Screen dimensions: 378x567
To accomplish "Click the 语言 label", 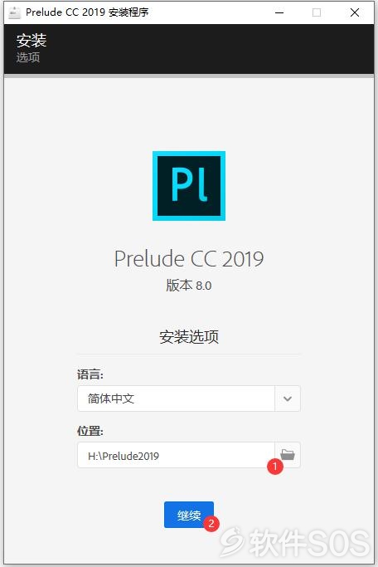I will pyautogui.click(x=90, y=374).
